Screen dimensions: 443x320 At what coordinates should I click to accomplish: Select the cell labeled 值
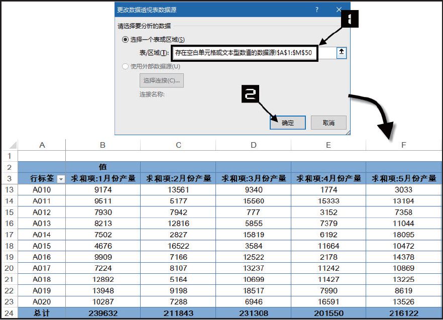point(102,167)
